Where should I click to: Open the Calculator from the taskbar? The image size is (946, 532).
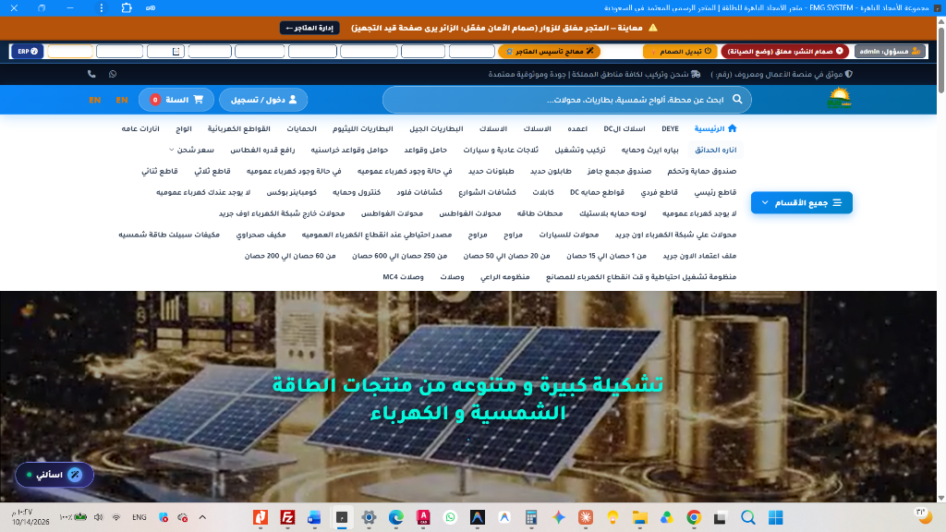(x=531, y=517)
